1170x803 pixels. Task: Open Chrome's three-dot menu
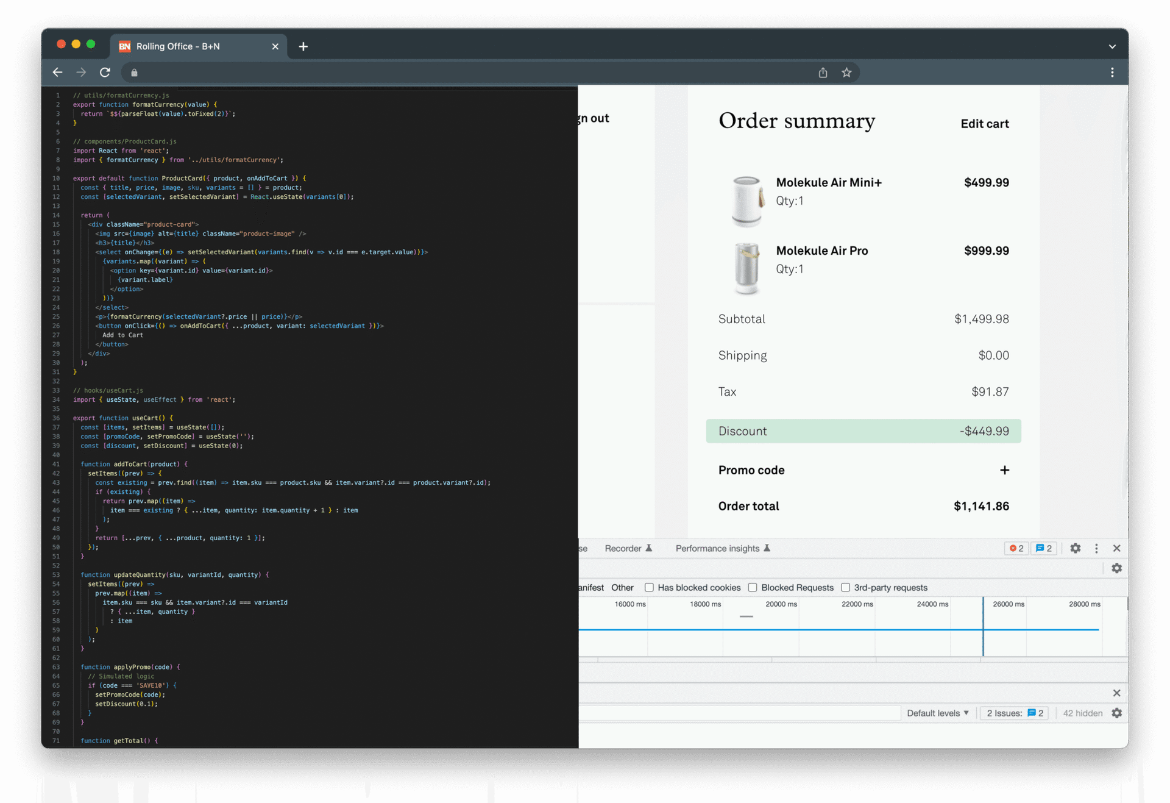tap(1112, 73)
